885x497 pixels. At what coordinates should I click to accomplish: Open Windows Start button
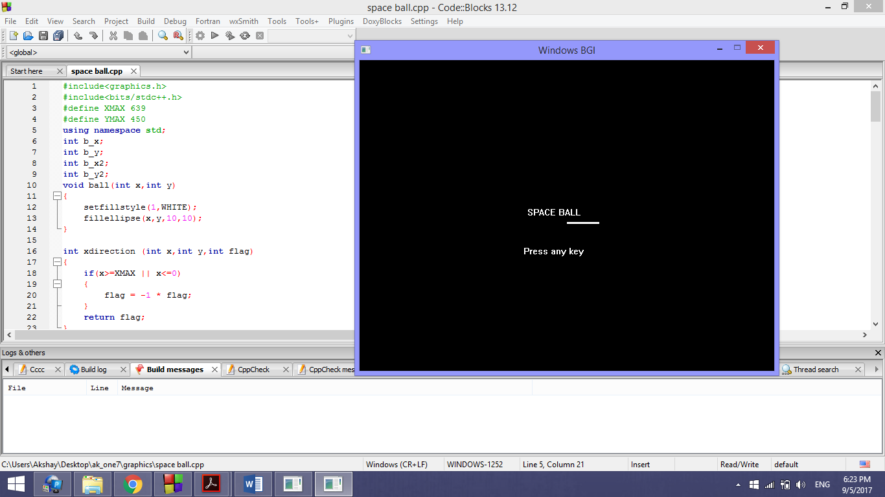[16, 484]
